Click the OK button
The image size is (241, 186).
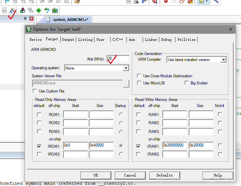(96, 175)
